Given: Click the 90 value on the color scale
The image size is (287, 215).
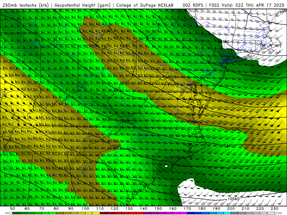Looking at the screenshot, I should coord(71,209).
